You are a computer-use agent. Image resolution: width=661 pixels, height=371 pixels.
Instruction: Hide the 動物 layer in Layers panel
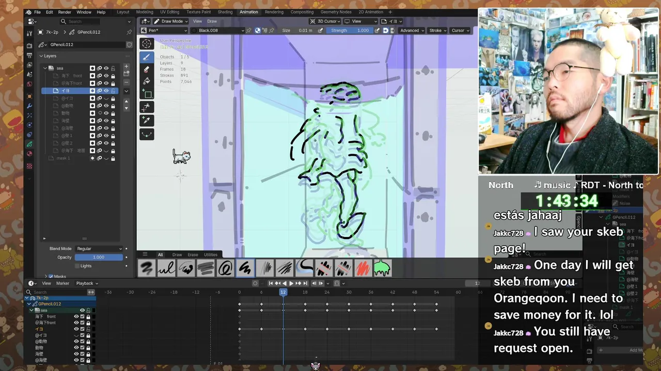tap(106, 113)
